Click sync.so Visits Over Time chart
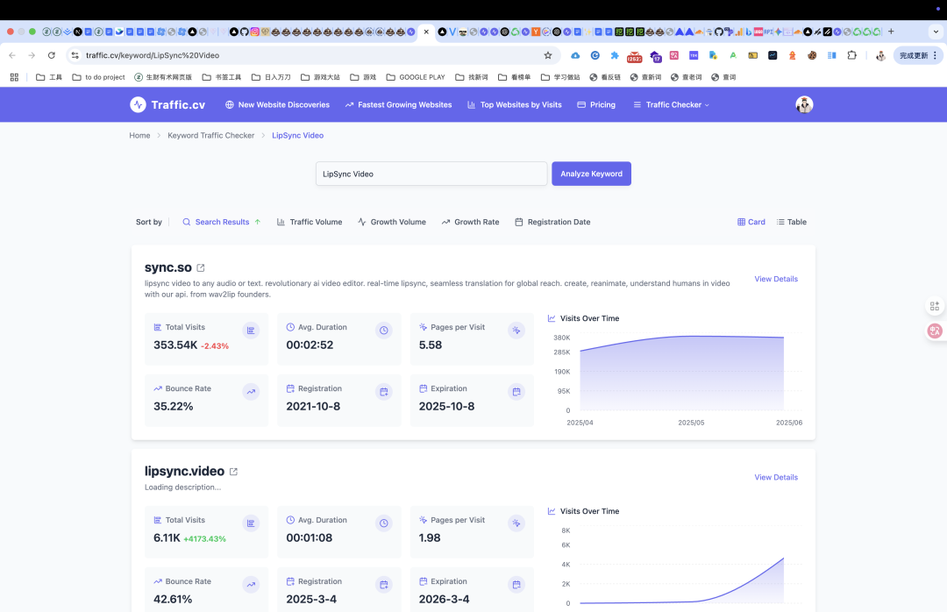 click(675, 372)
